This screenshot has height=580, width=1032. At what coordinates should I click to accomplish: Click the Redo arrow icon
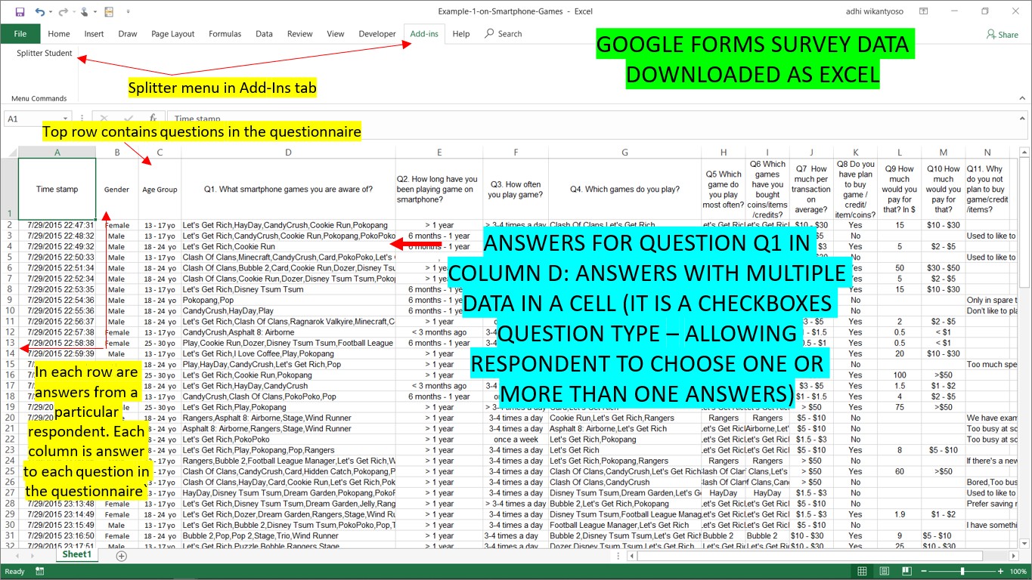[64, 12]
